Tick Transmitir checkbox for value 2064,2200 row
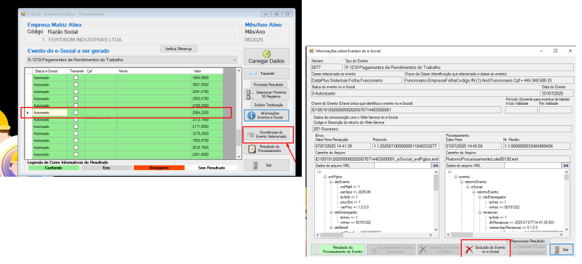Viewport: 582px width, 264px height. click(76, 112)
